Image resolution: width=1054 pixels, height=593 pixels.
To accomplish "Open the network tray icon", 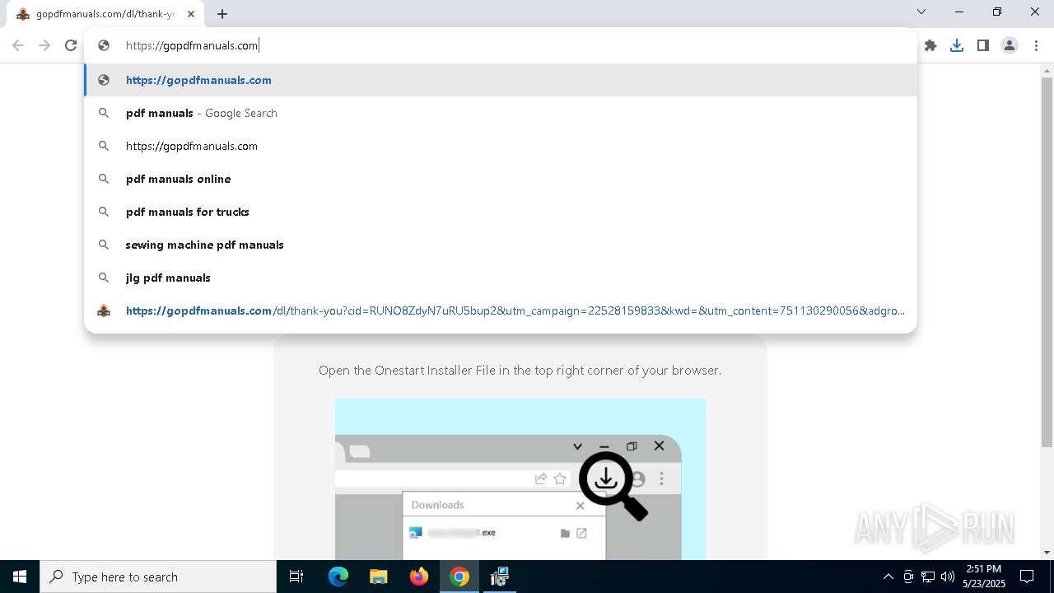I will pyautogui.click(x=928, y=577).
